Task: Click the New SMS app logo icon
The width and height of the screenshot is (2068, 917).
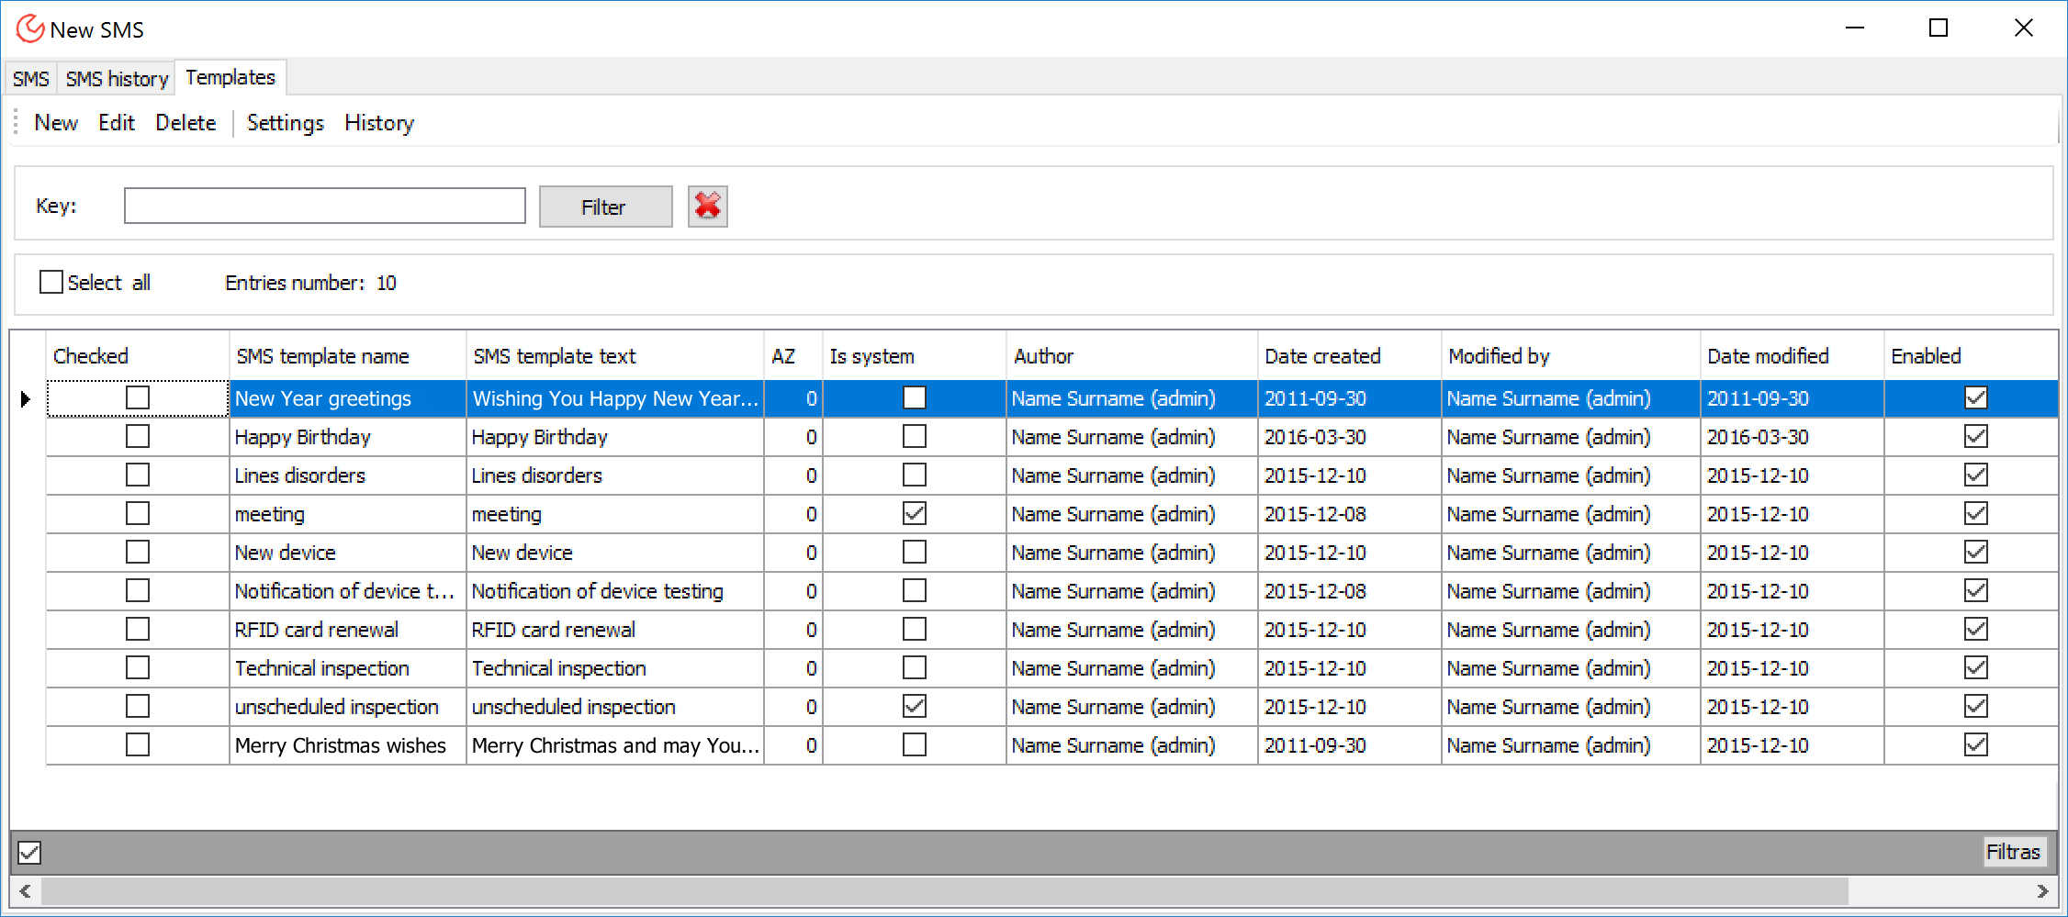Action: 29,28
